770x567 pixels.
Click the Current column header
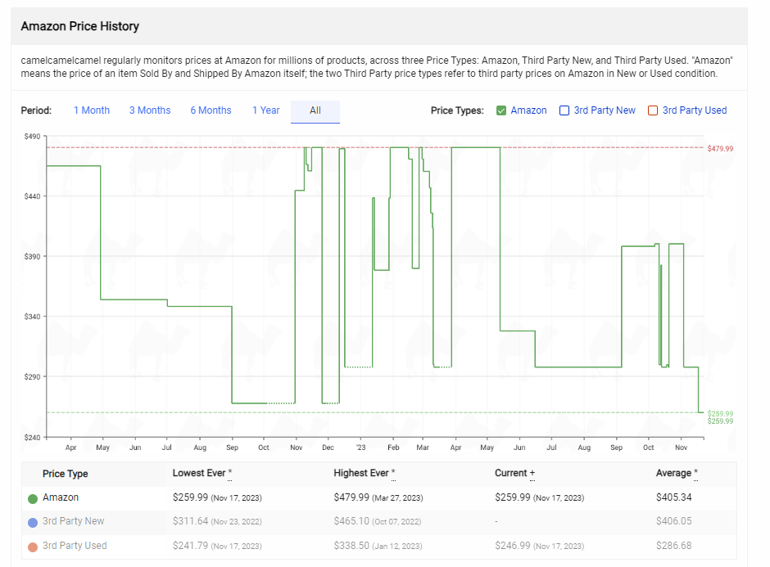[x=514, y=473]
